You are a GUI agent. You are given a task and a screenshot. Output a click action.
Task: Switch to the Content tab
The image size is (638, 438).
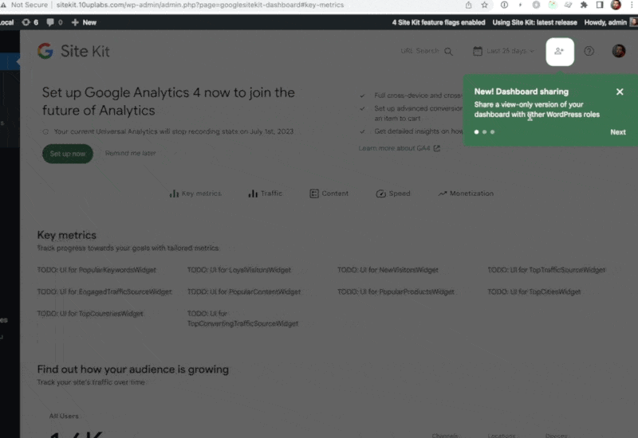[329, 194]
